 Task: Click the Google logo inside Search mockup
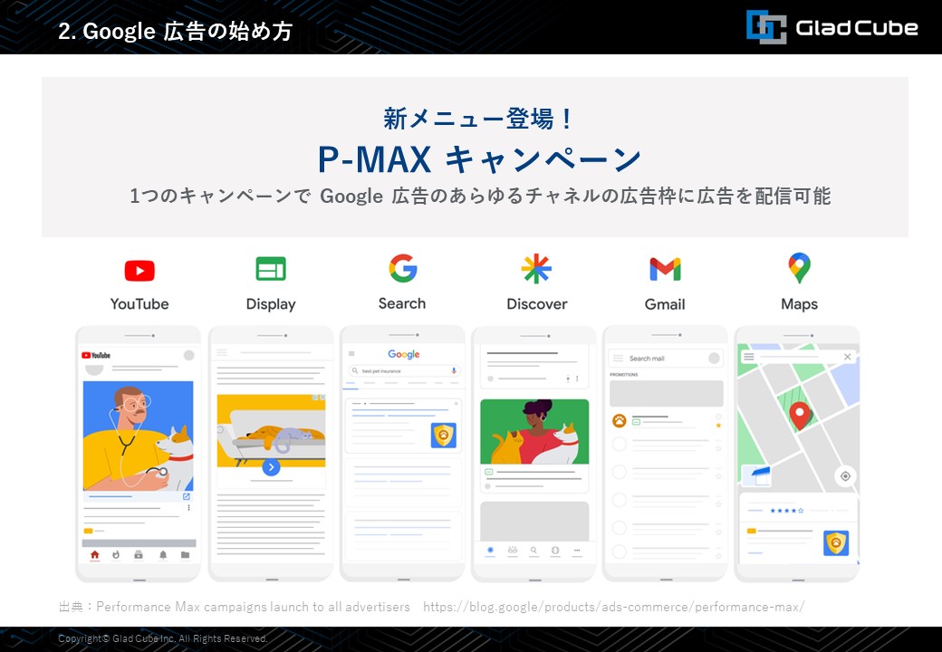point(404,354)
